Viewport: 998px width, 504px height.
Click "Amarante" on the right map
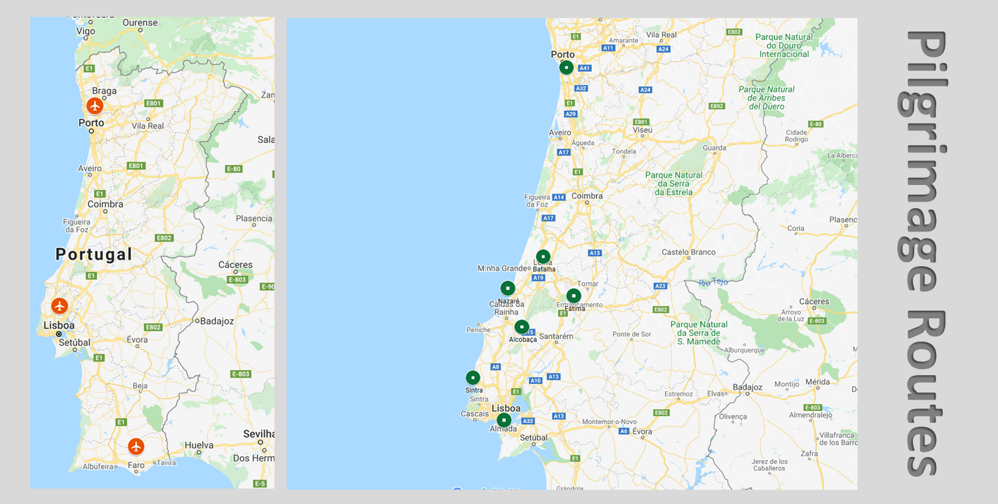pyautogui.click(x=623, y=40)
